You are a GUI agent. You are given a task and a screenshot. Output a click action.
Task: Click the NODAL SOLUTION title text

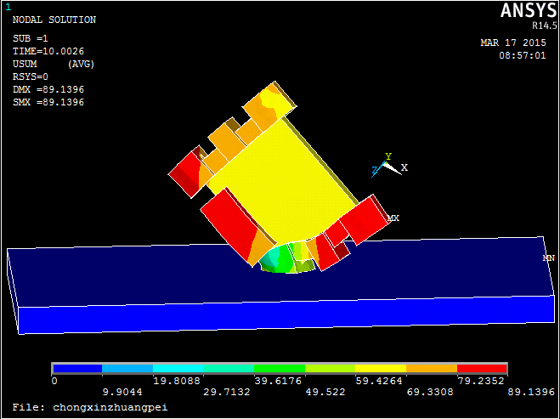pos(54,20)
